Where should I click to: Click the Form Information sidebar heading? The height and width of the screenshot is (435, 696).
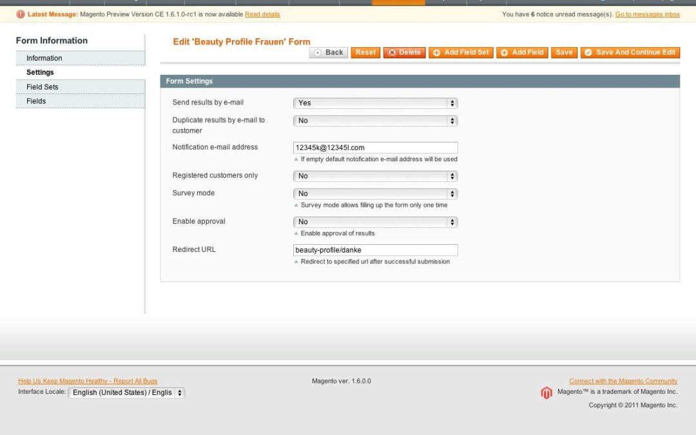52,41
